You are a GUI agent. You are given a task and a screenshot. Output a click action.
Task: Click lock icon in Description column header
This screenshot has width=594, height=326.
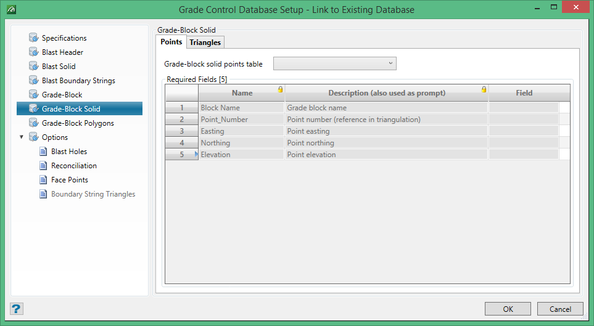click(x=484, y=89)
